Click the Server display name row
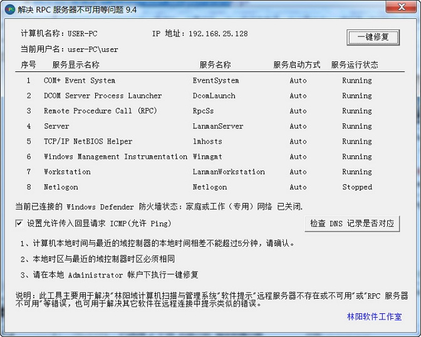The height and width of the screenshot is (337, 421). pyautogui.click(x=56, y=126)
